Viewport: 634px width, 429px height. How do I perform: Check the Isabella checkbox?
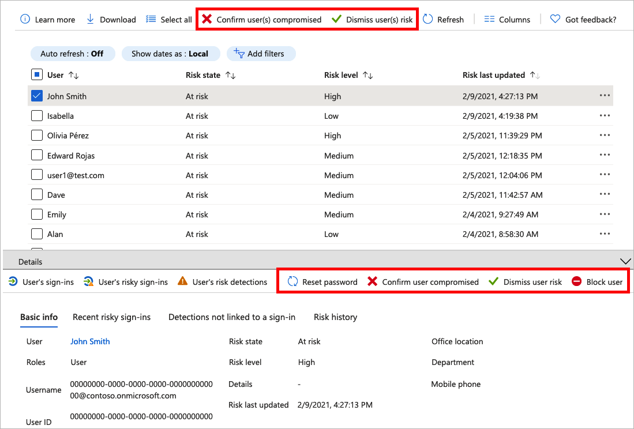point(37,115)
